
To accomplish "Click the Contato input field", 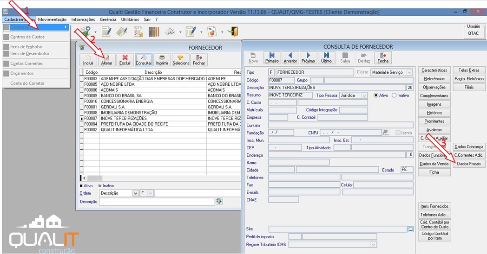I will tap(341, 126).
